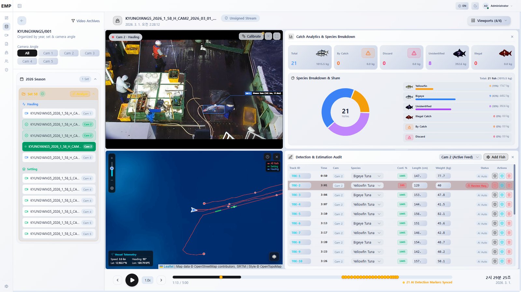
Task: Open the vessel icon in left sidebar
Action: click(x=7, y=53)
